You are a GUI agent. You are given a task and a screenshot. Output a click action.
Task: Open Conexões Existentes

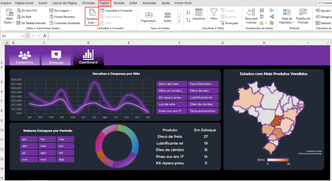tap(65, 23)
